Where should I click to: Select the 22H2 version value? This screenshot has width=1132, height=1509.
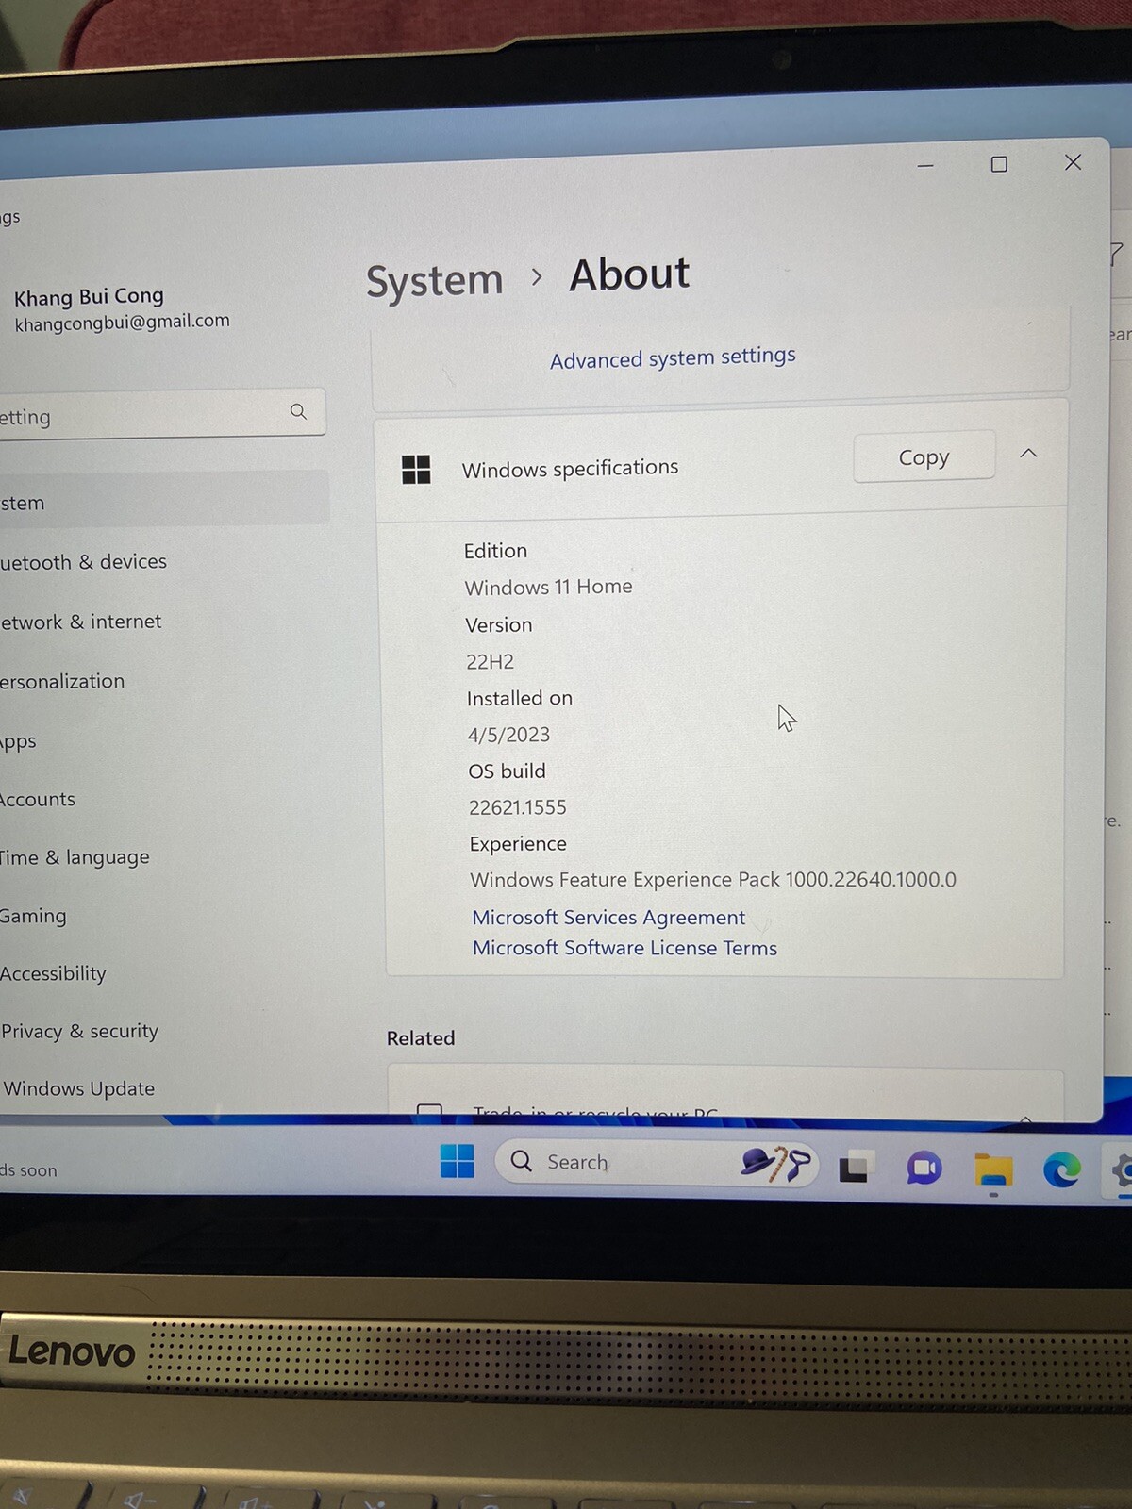(490, 662)
